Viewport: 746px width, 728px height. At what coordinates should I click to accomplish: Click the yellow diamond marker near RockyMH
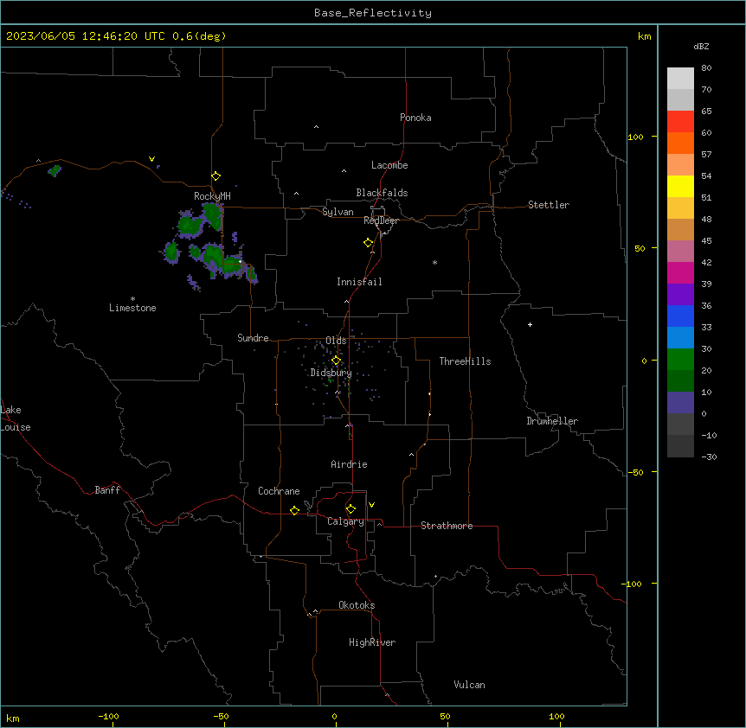click(215, 176)
